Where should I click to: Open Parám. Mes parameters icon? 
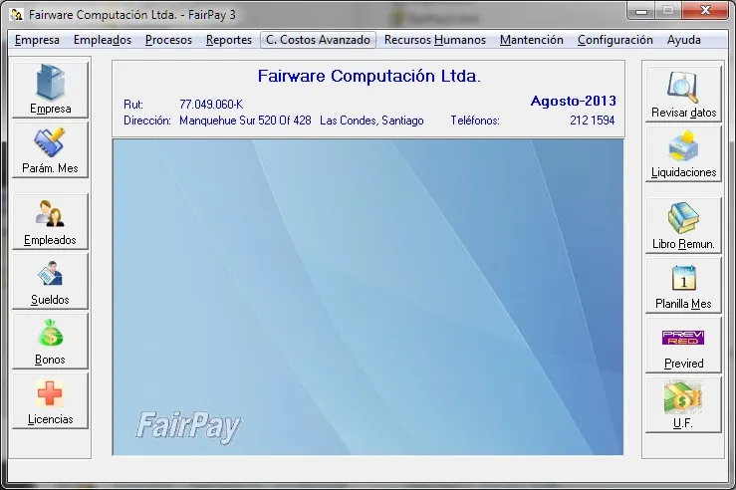[x=50, y=149]
